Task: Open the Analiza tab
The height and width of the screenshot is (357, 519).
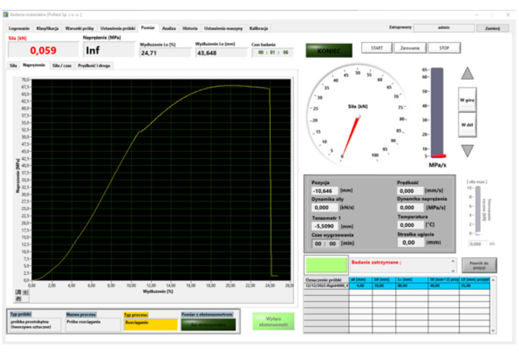Action: pyautogui.click(x=169, y=28)
